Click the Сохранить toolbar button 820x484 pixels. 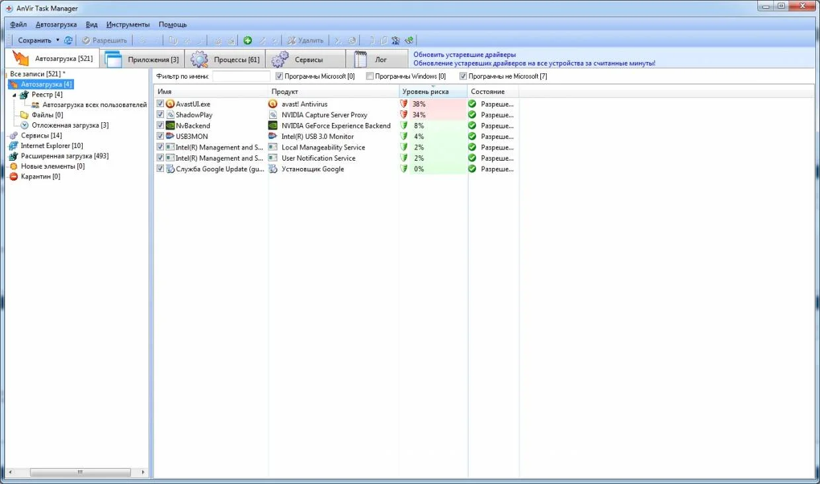(34, 40)
